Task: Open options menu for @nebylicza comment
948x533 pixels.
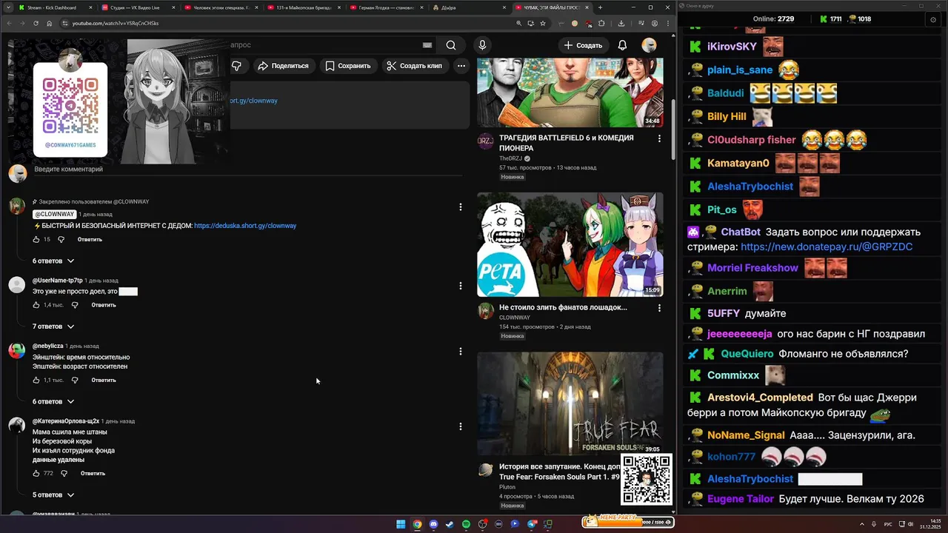Action: coord(461,351)
